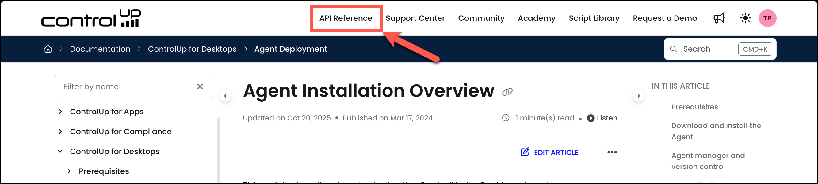This screenshot has width=818, height=184.
Task: Jump to Prerequisites in article outline
Action: click(x=694, y=107)
